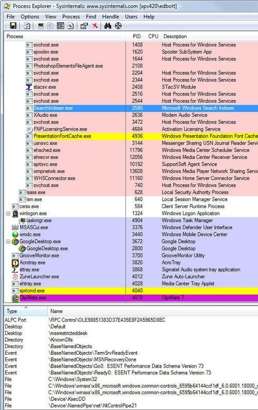Open the System Information graph icon
258x410 pixels.
[x=41, y=26]
